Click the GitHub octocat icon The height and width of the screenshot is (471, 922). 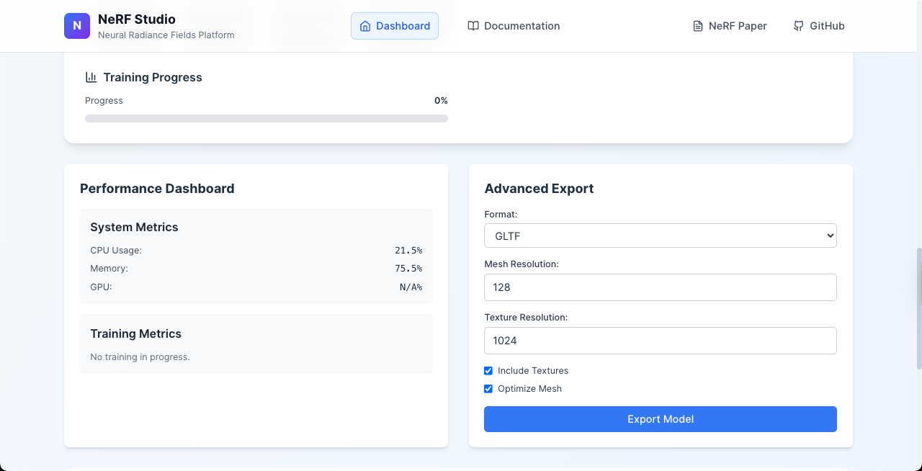(x=799, y=26)
